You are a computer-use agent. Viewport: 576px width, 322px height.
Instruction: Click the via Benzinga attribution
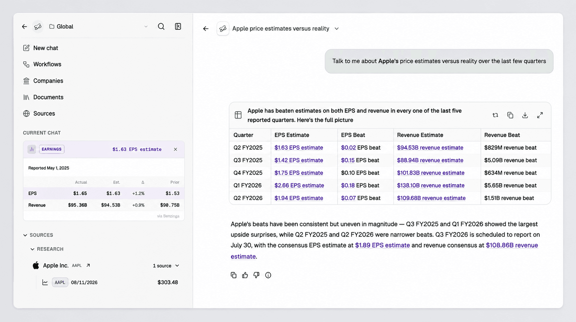click(168, 216)
